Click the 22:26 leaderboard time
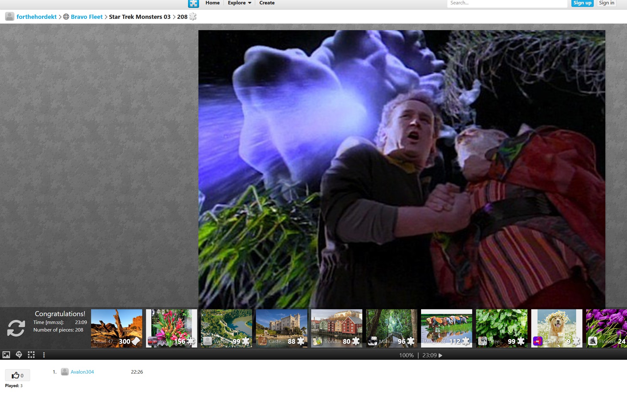 tap(137, 372)
